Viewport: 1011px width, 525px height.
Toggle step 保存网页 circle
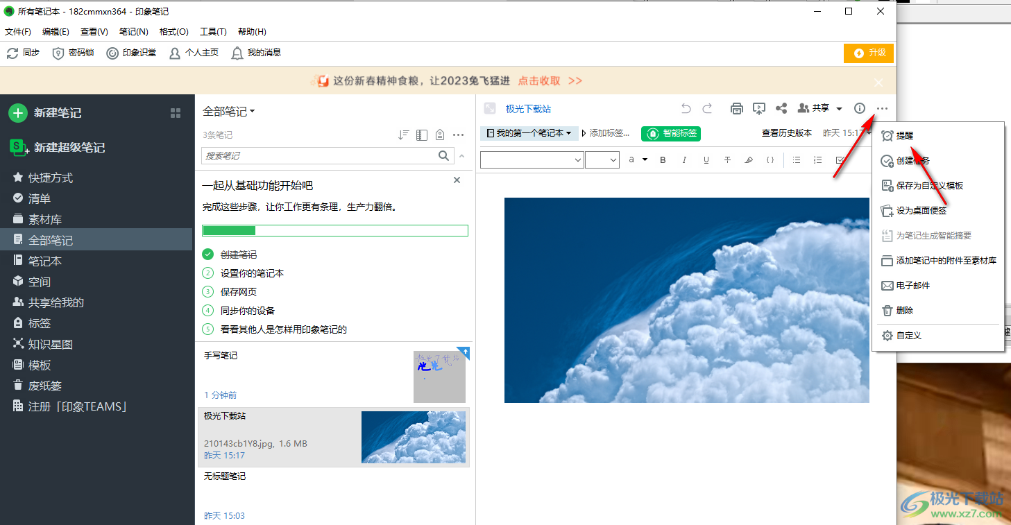coord(208,292)
